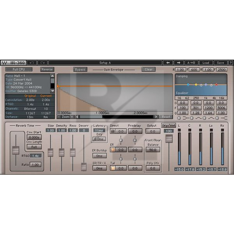Screen dimensions: 234x234
Task: Open the Full CPU mode selector
Action: tap(19, 69)
